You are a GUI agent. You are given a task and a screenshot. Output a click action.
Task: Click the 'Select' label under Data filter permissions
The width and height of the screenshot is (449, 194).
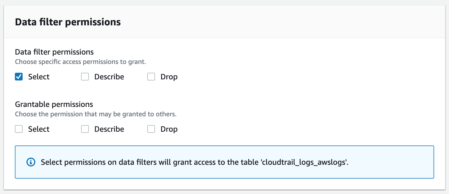pyautogui.click(x=39, y=77)
